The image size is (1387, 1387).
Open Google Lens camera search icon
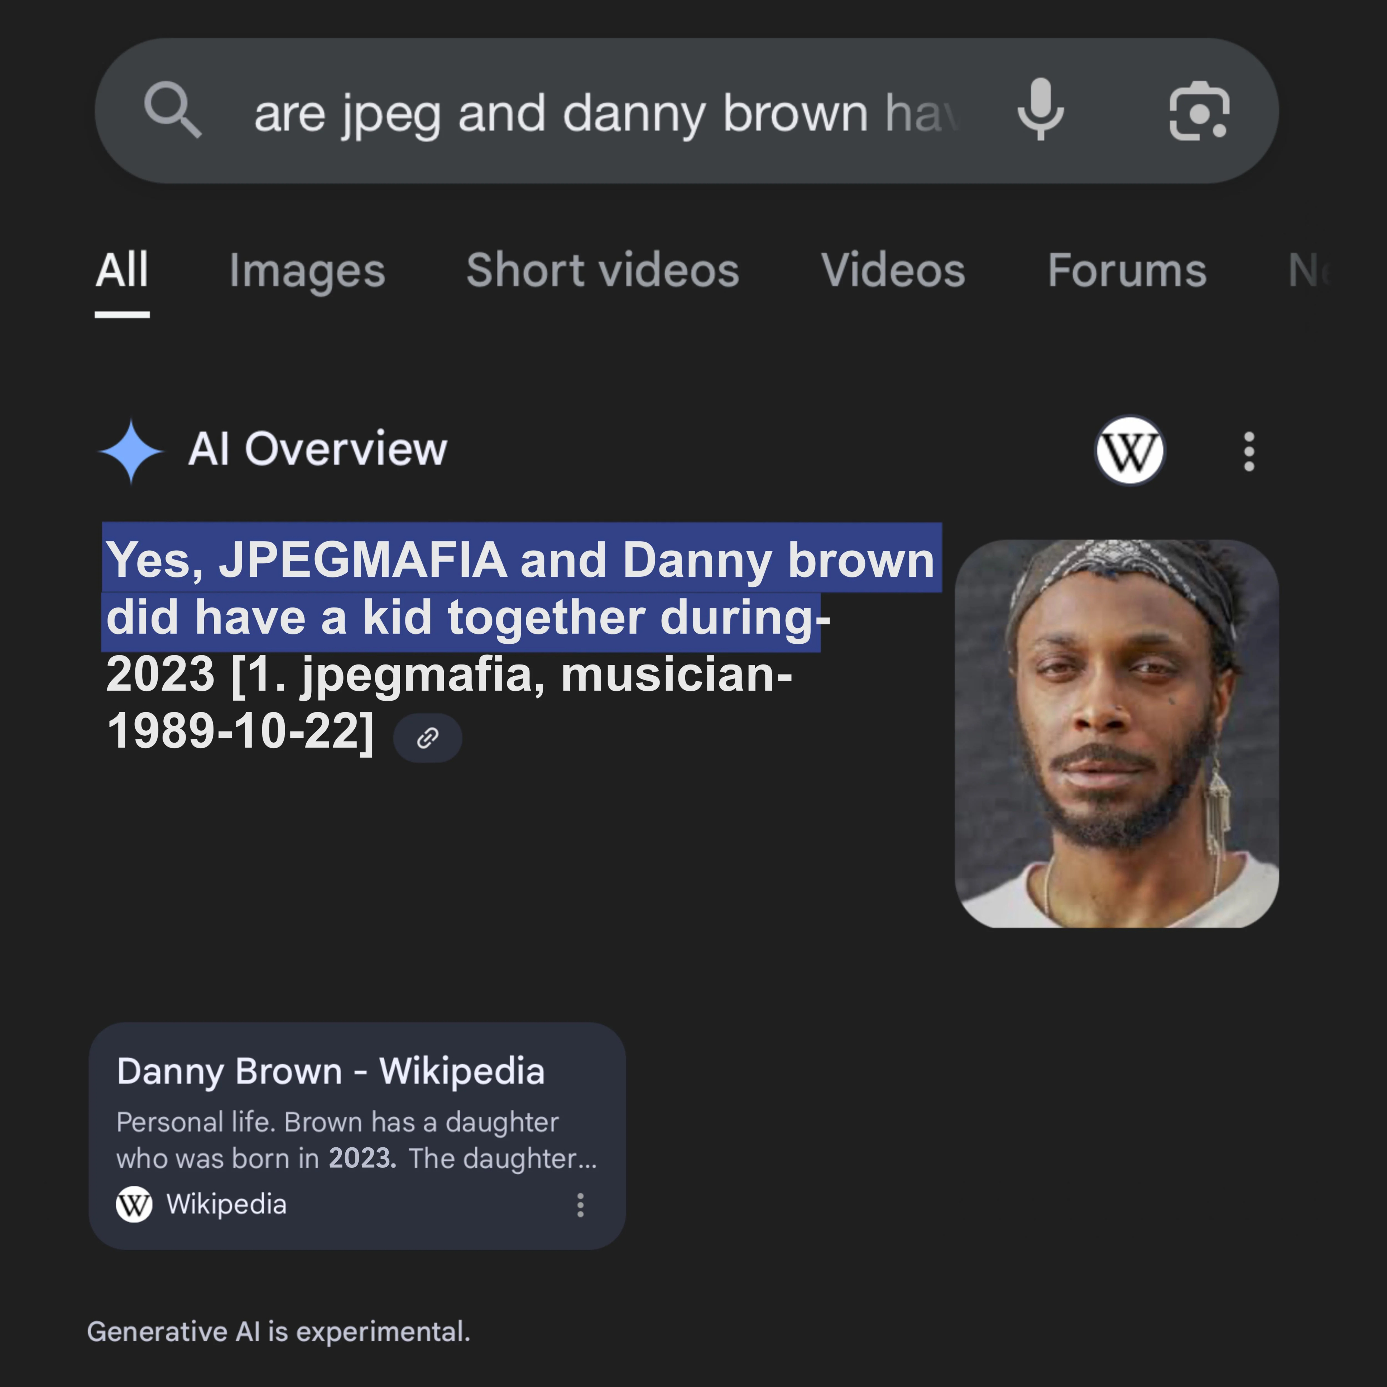(x=1199, y=111)
